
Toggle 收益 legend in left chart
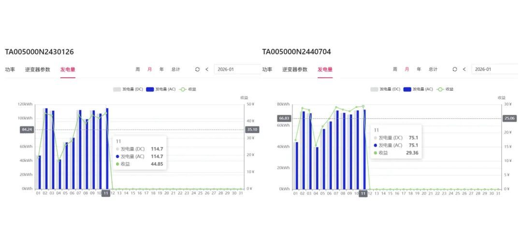click(x=188, y=89)
